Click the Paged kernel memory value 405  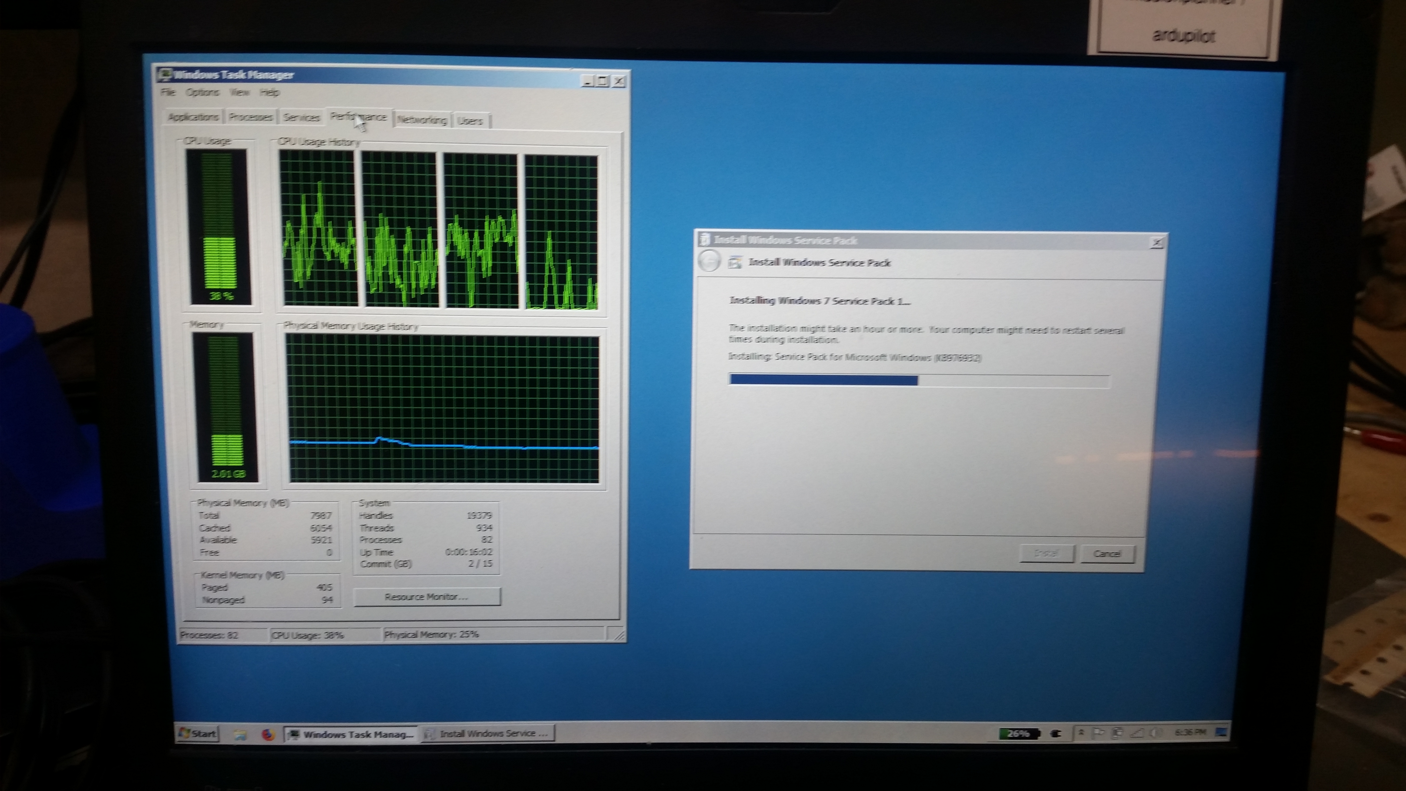[324, 587]
